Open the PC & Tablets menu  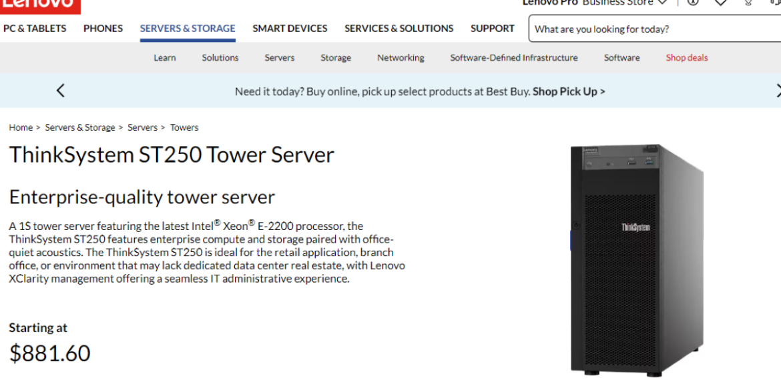[35, 29]
